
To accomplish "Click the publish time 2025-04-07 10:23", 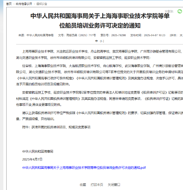I will [154, 35].
